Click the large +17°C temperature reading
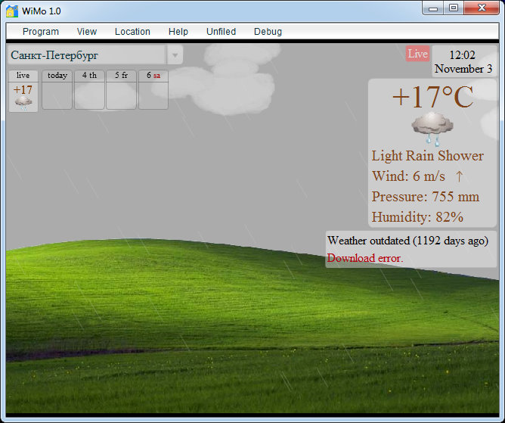The image size is (505, 423). point(432,97)
